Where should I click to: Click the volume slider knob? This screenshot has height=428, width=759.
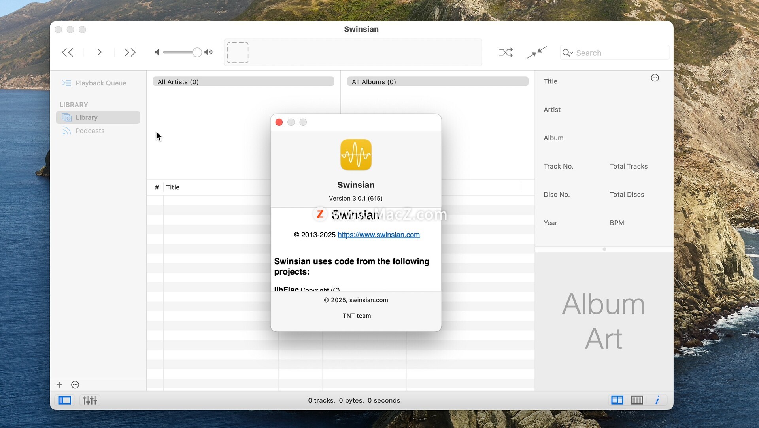[197, 53]
